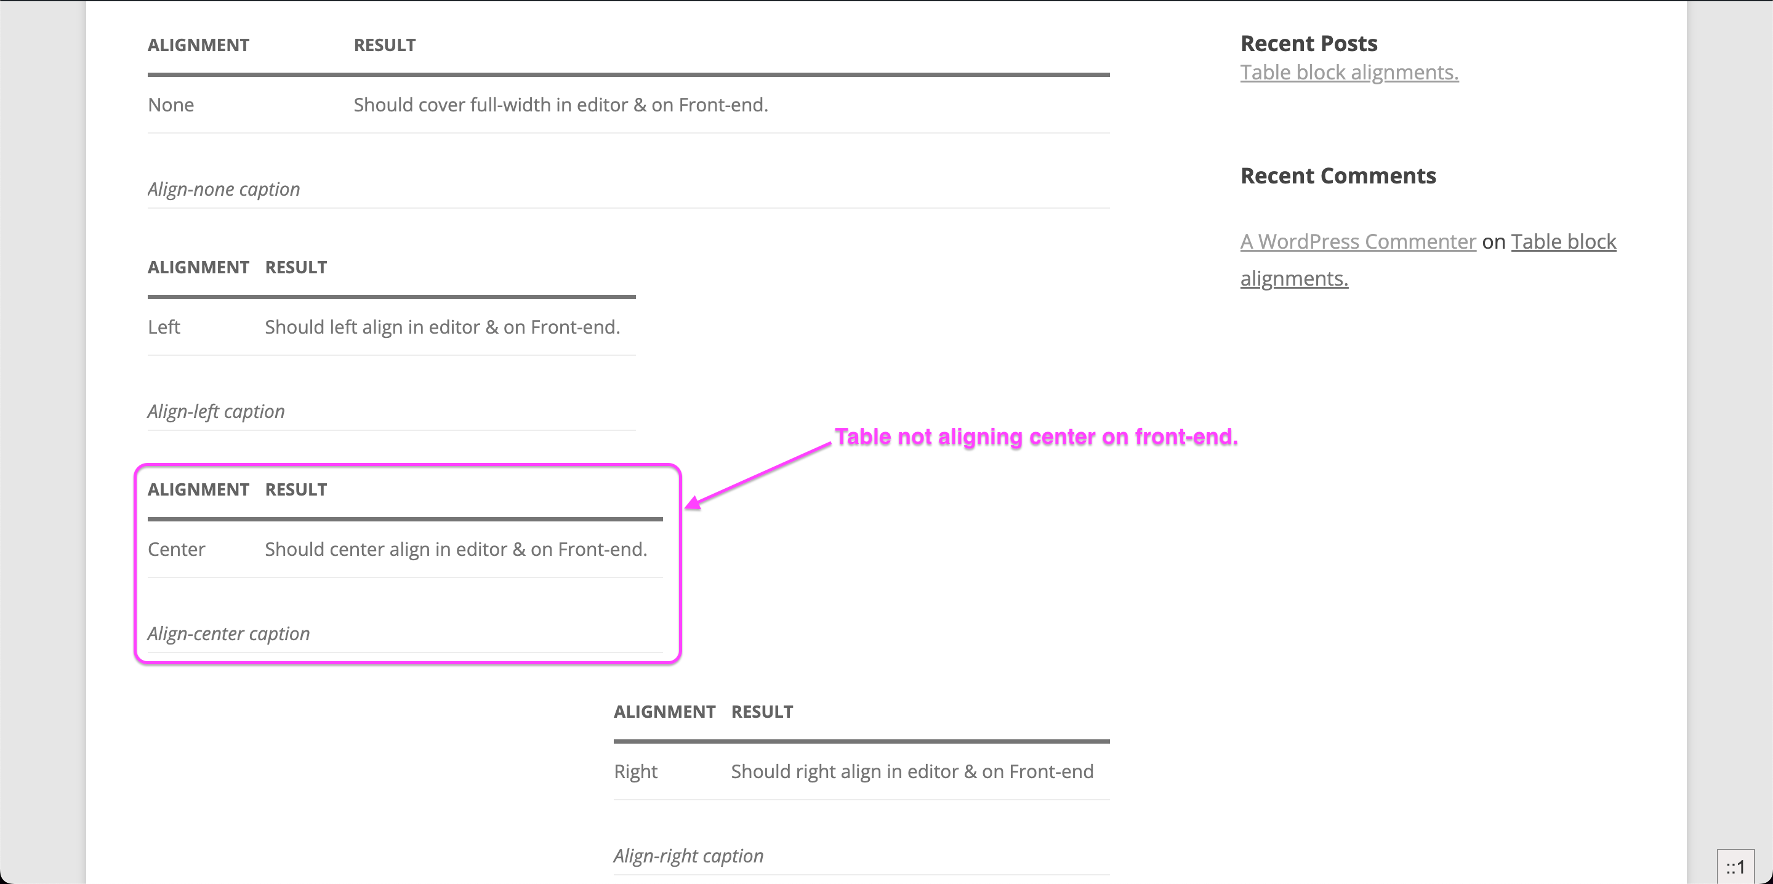
Task: Click the 'A WordPress Commenter' link
Action: (x=1358, y=242)
